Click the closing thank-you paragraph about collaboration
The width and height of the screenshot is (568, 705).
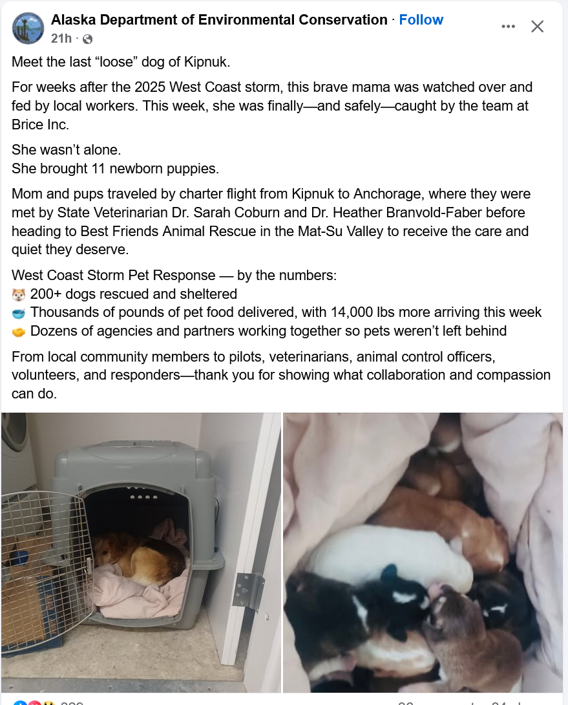click(281, 375)
